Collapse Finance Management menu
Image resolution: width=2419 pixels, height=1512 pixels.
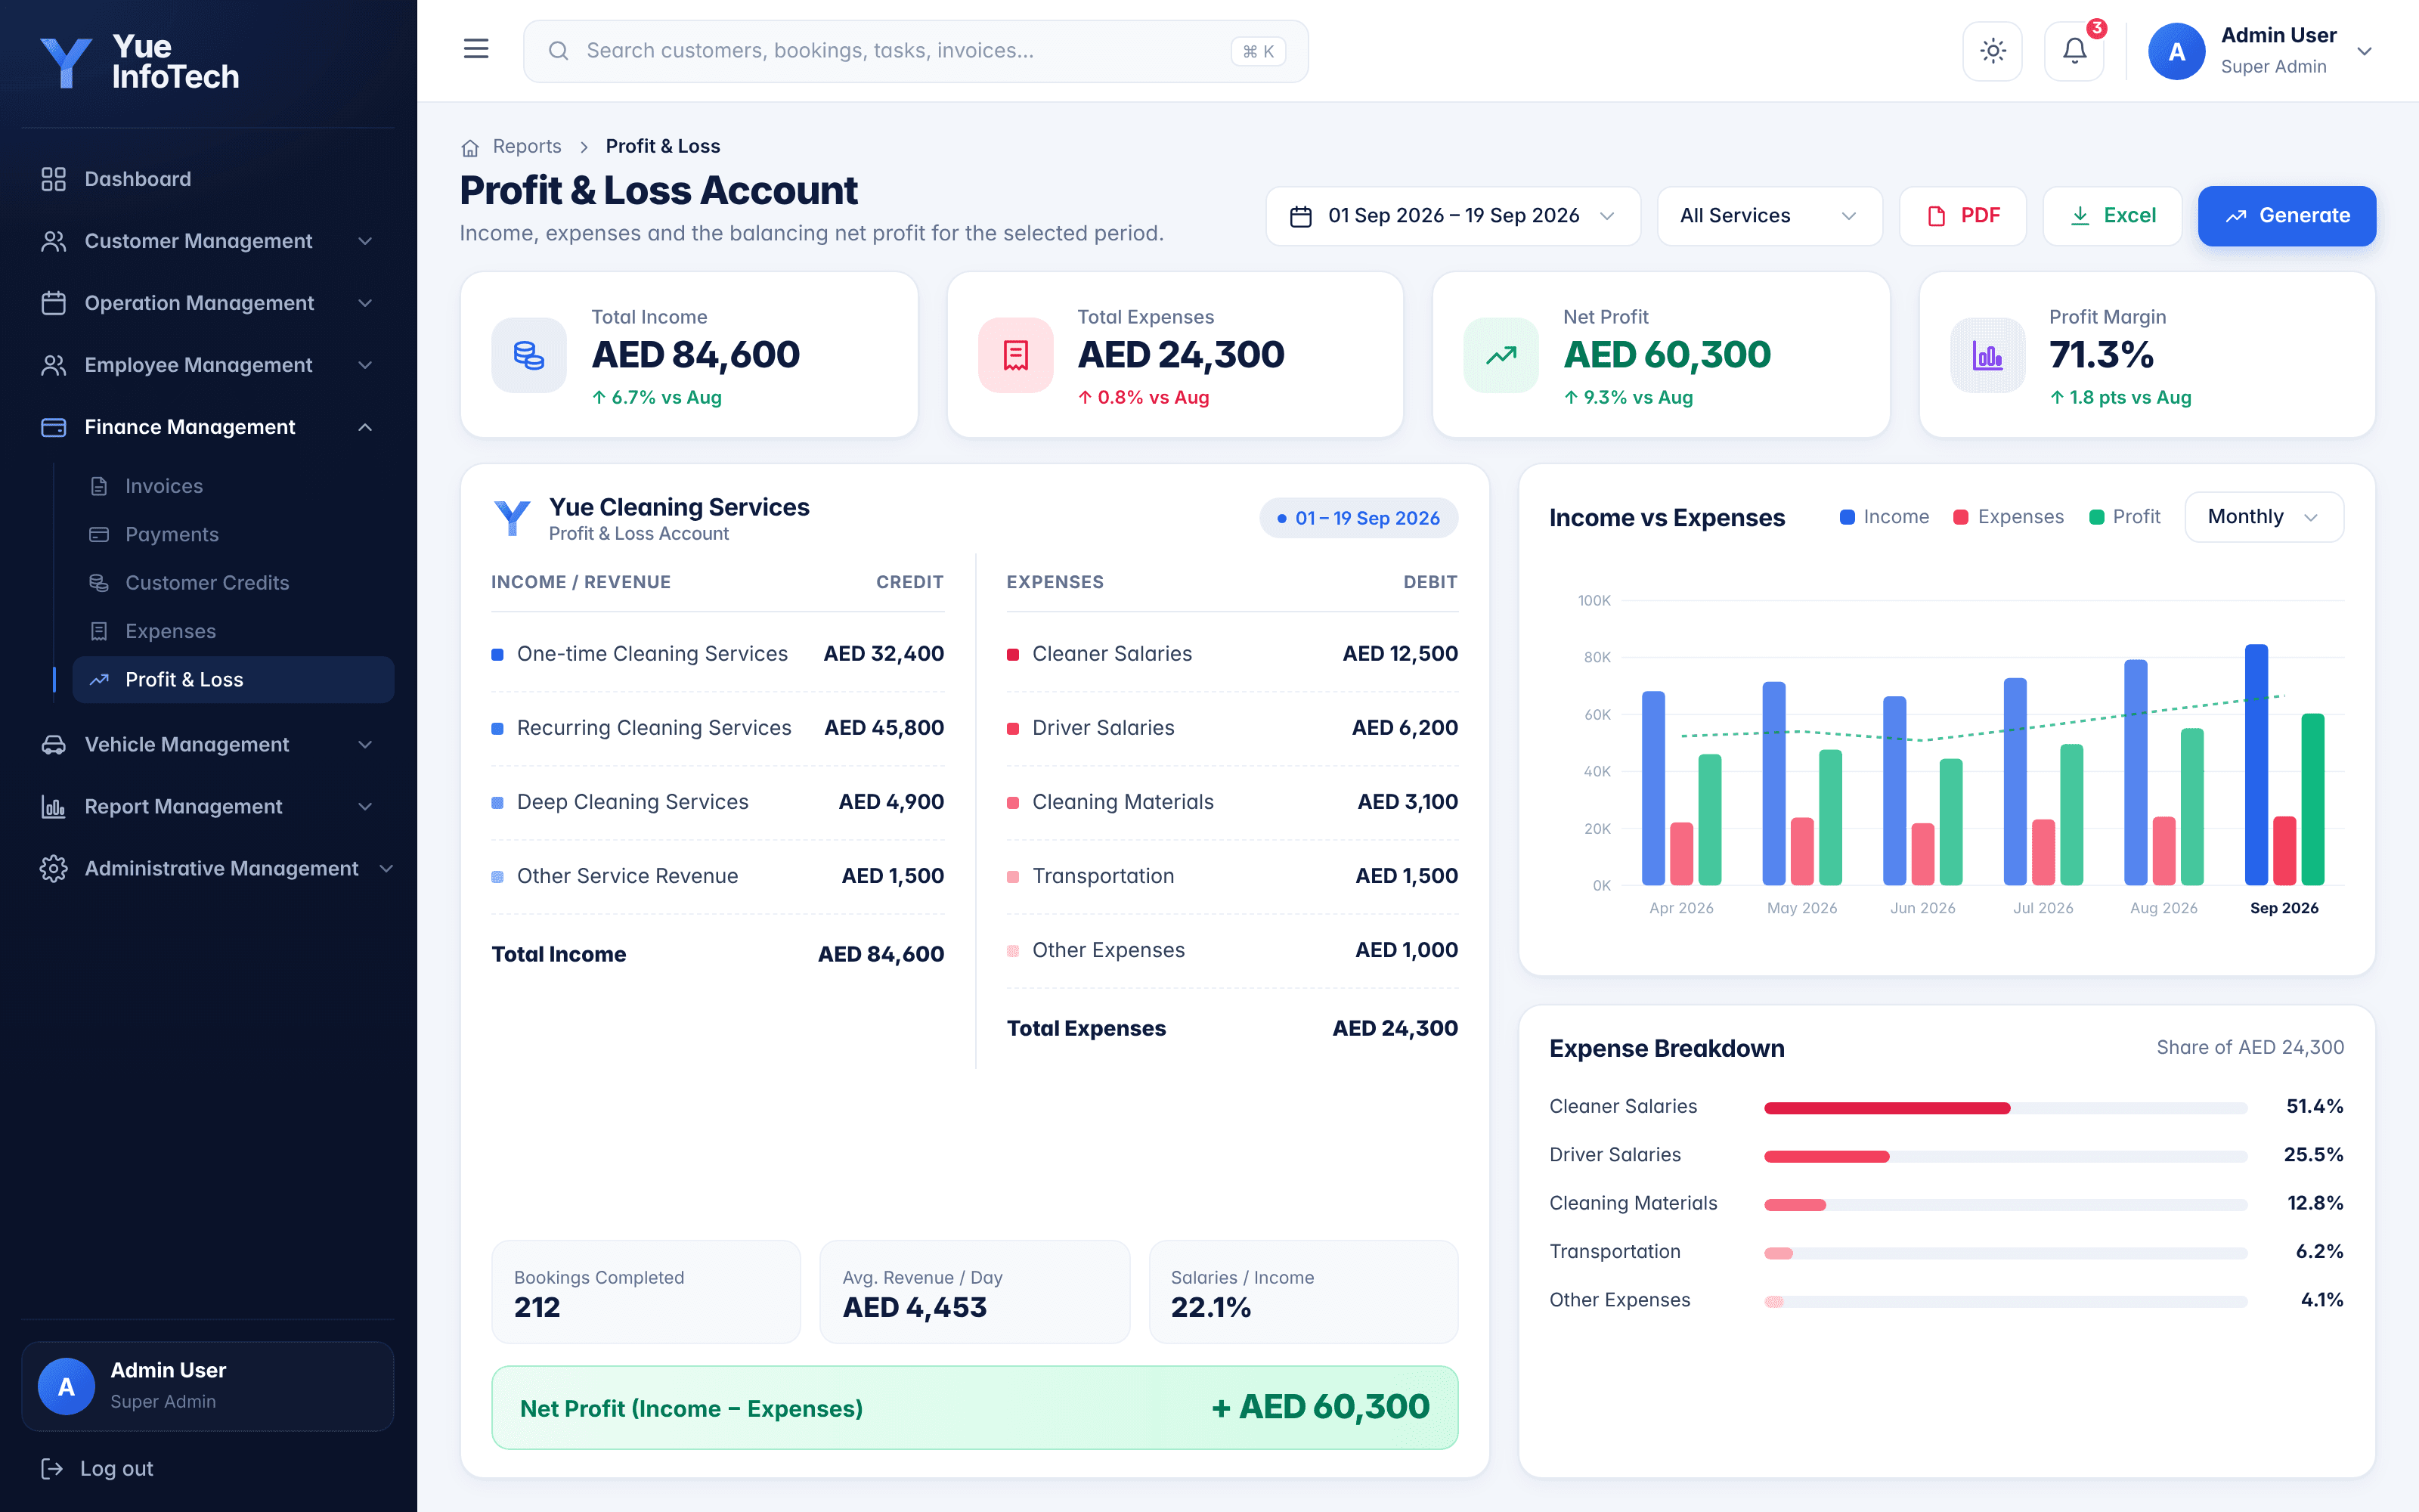pyautogui.click(x=208, y=427)
